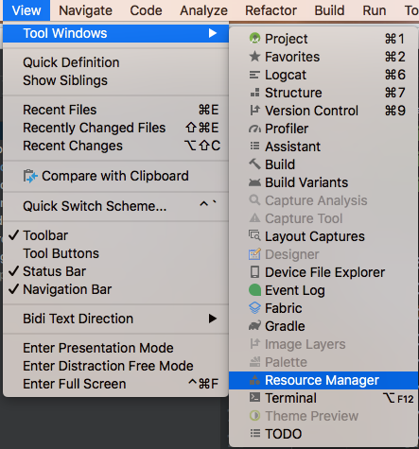Choose Quick Definition
Screen dimensions: 419x449
coord(115,62)
